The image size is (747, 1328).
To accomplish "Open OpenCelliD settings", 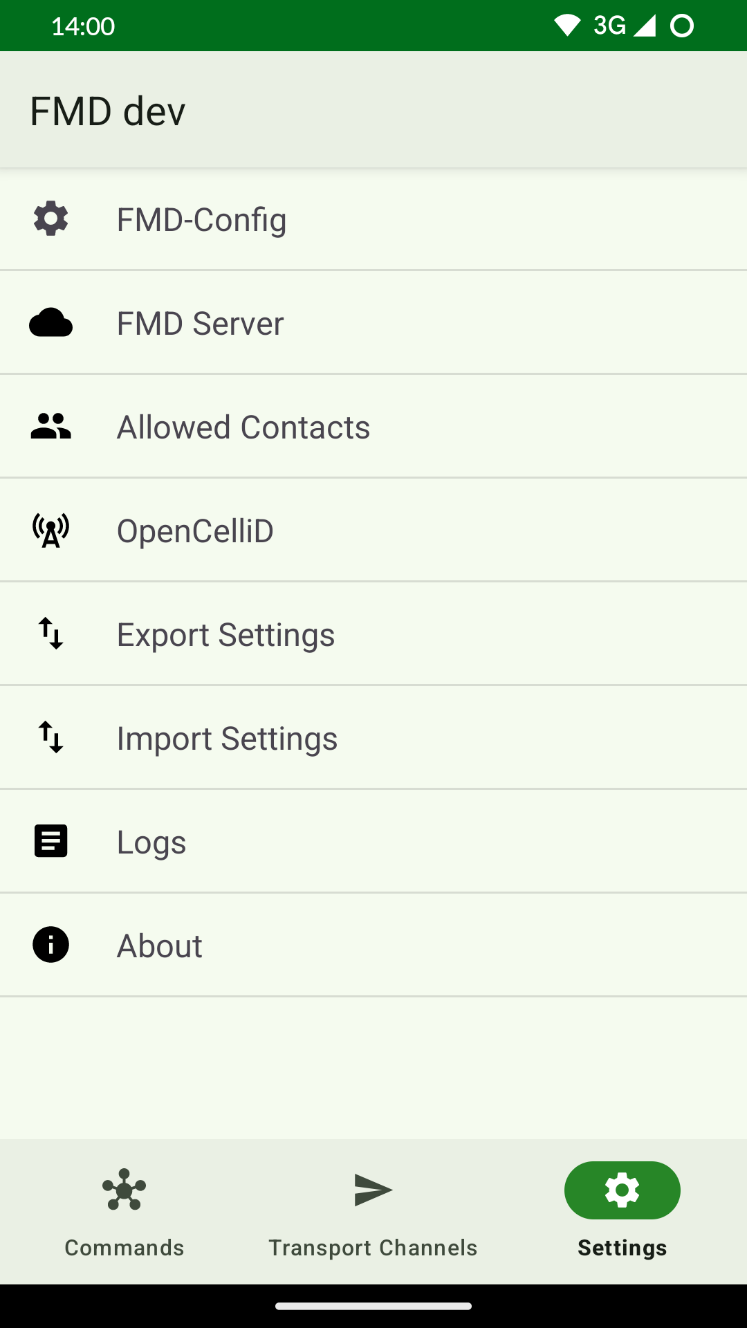I will tap(196, 531).
